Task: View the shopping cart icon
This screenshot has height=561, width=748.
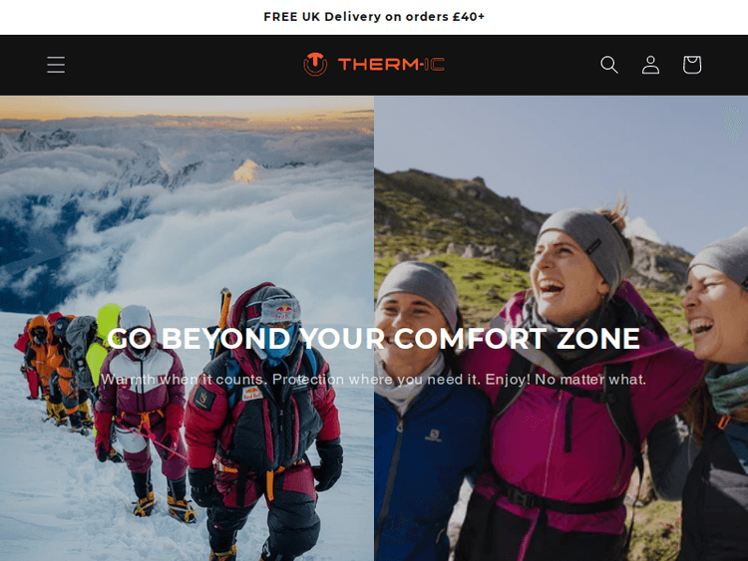Action: click(x=692, y=65)
